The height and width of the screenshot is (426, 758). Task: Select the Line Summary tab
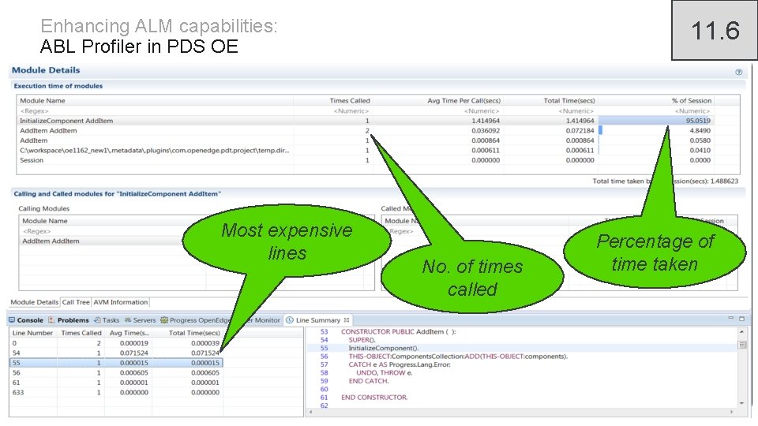tap(318, 319)
